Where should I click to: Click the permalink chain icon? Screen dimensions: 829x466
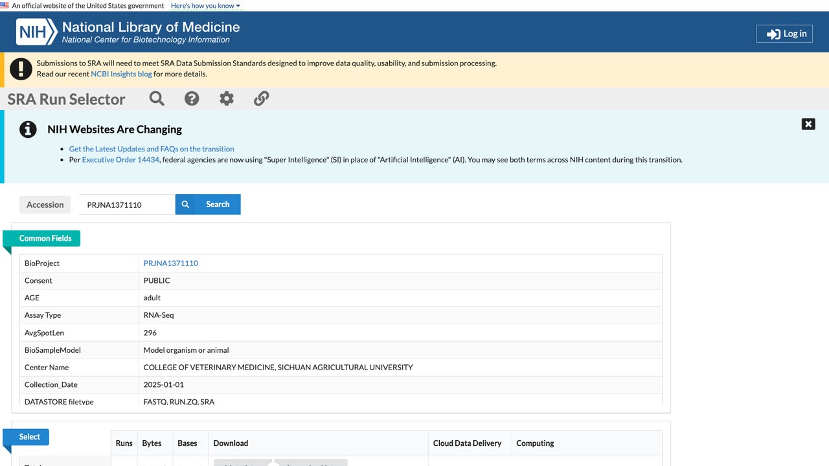pyautogui.click(x=261, y=98)
